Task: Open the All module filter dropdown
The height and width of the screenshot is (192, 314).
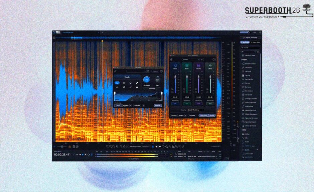Action: [248, 52]
